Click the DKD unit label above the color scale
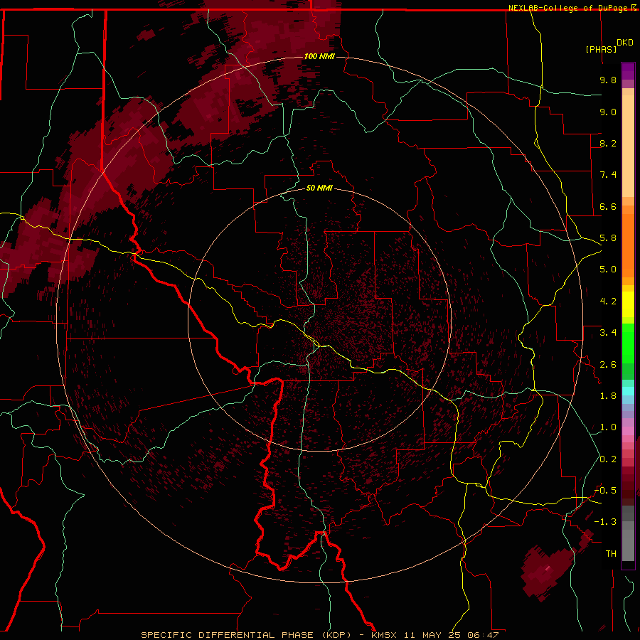The width and height of the screenshot is (640, 640). [x=625, y=43]
